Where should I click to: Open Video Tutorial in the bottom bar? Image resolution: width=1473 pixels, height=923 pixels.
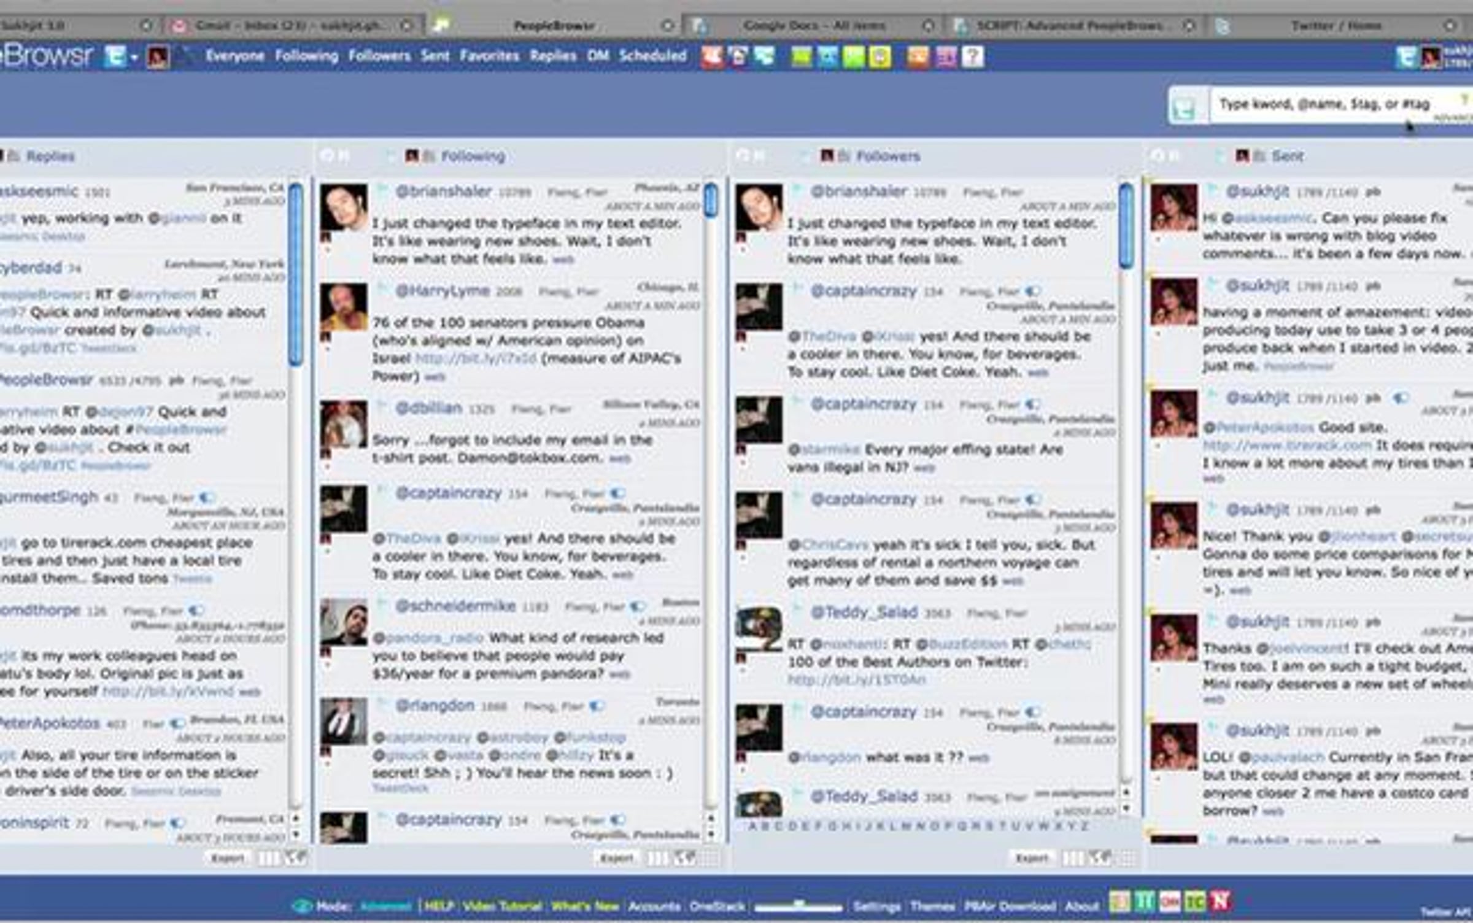[x=502, y=906]
